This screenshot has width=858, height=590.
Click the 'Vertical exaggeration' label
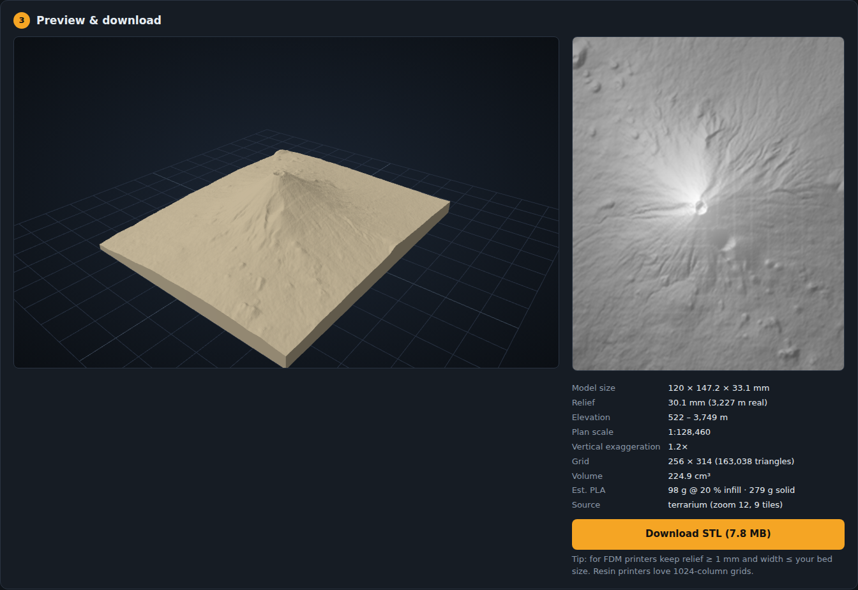pyautogui.click(x=616, y=447)
